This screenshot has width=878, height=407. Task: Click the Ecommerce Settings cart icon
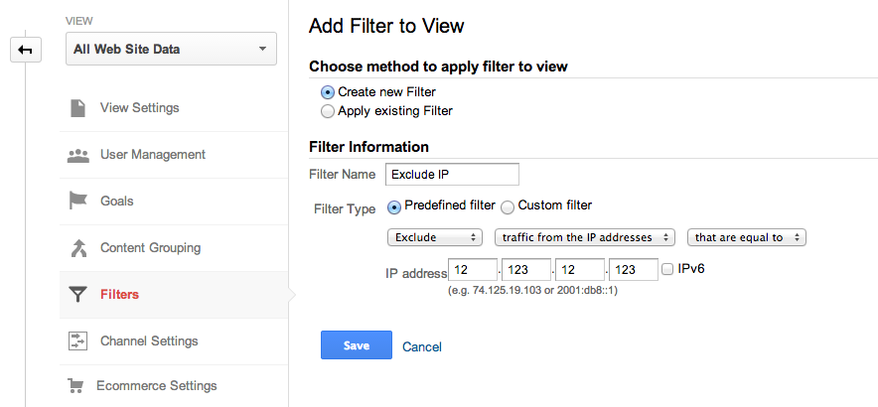[74, 386]
